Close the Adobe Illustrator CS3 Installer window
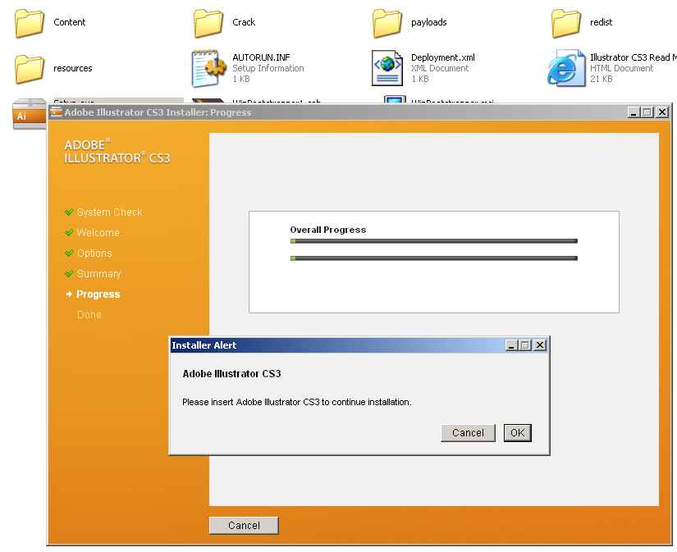Screen dimensions: 677x552 [x=662, y=112]
